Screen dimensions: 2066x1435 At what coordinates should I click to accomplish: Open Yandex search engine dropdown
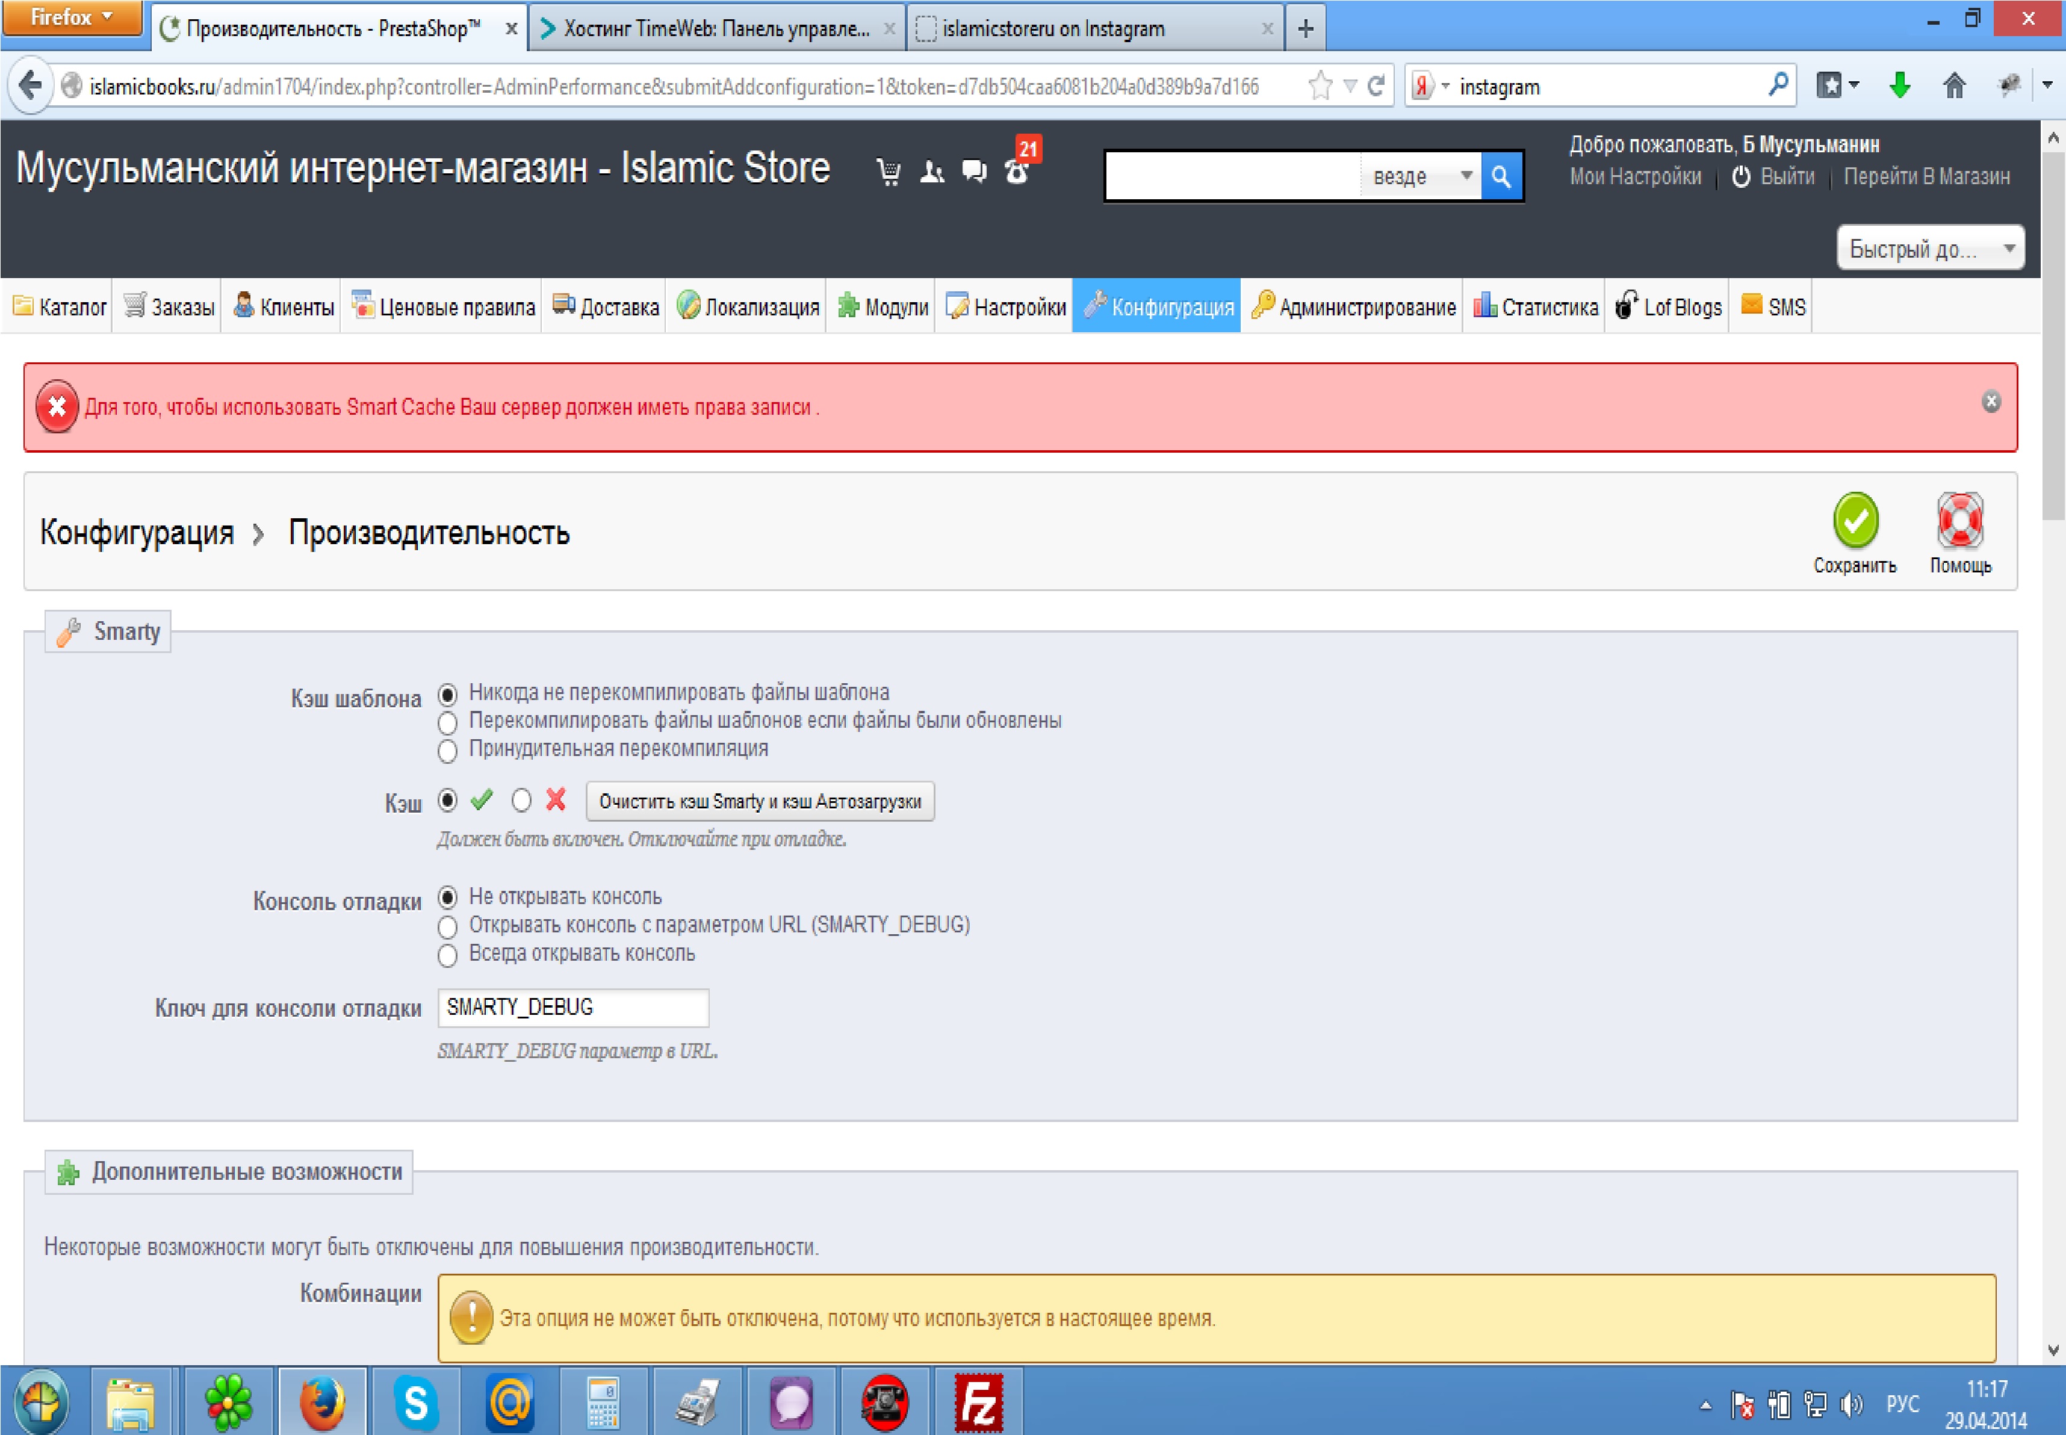[x=1429, y=86]
